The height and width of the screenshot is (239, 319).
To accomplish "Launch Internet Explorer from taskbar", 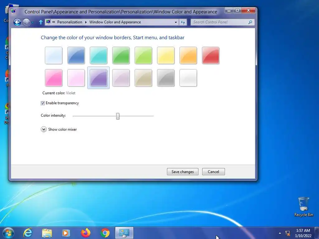I will (28, 233).
